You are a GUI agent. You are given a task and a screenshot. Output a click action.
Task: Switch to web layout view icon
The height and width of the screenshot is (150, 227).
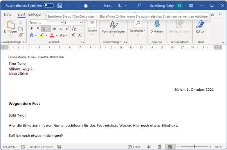(x=170, y=147)
